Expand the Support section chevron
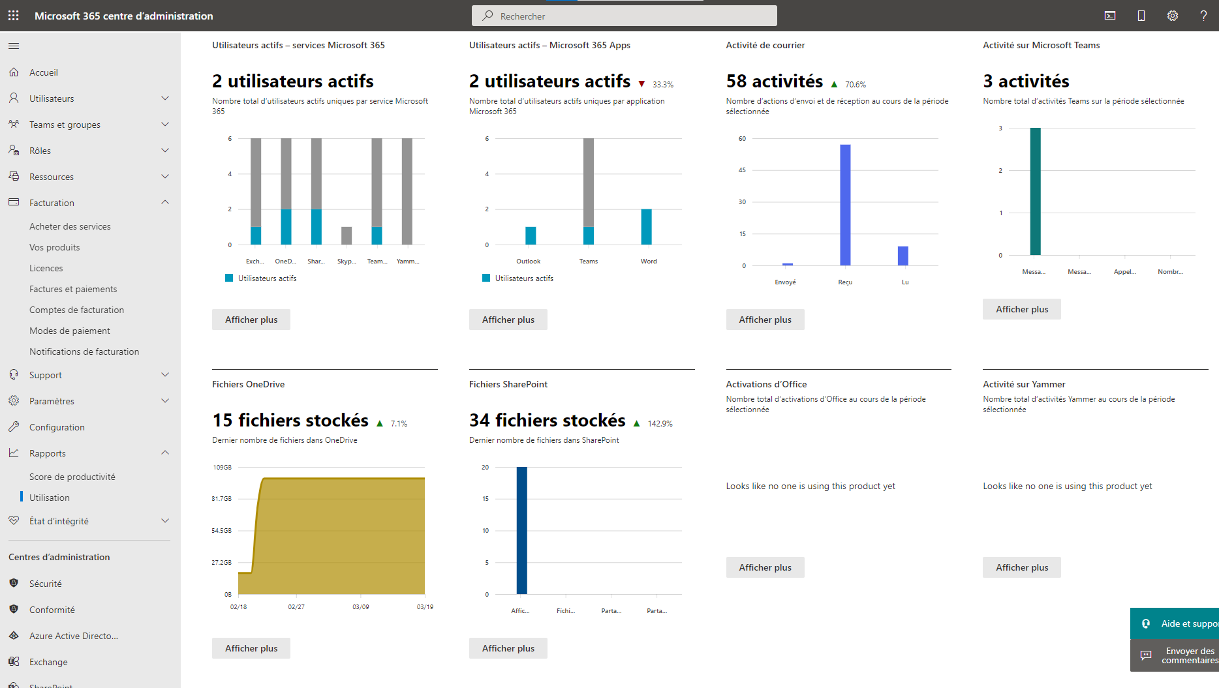 tap(165, 375)
